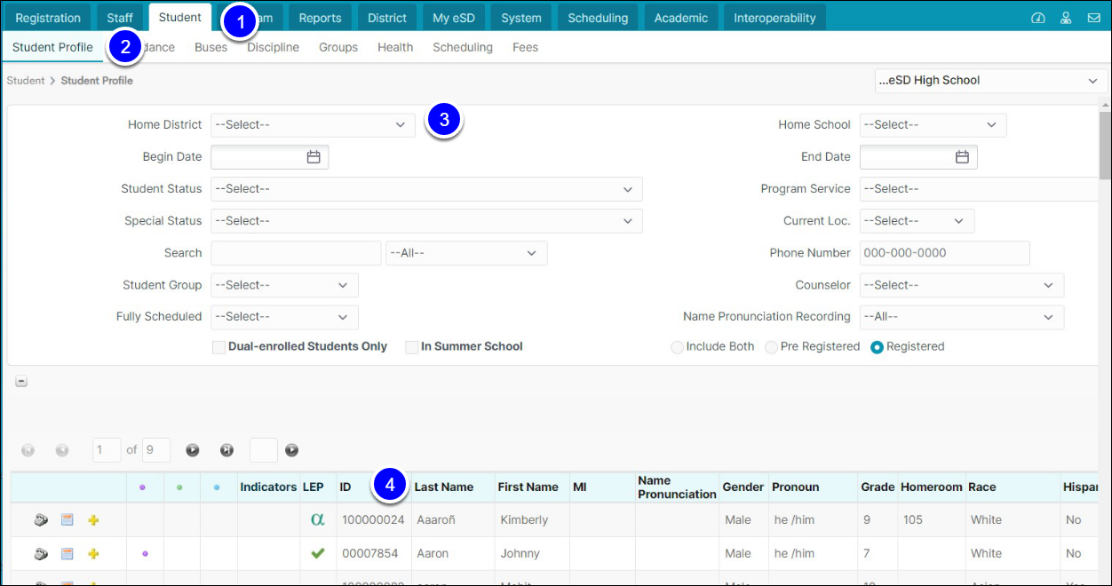Open the Health submenu
The image size is (1112, 586).
pos(395,48)
